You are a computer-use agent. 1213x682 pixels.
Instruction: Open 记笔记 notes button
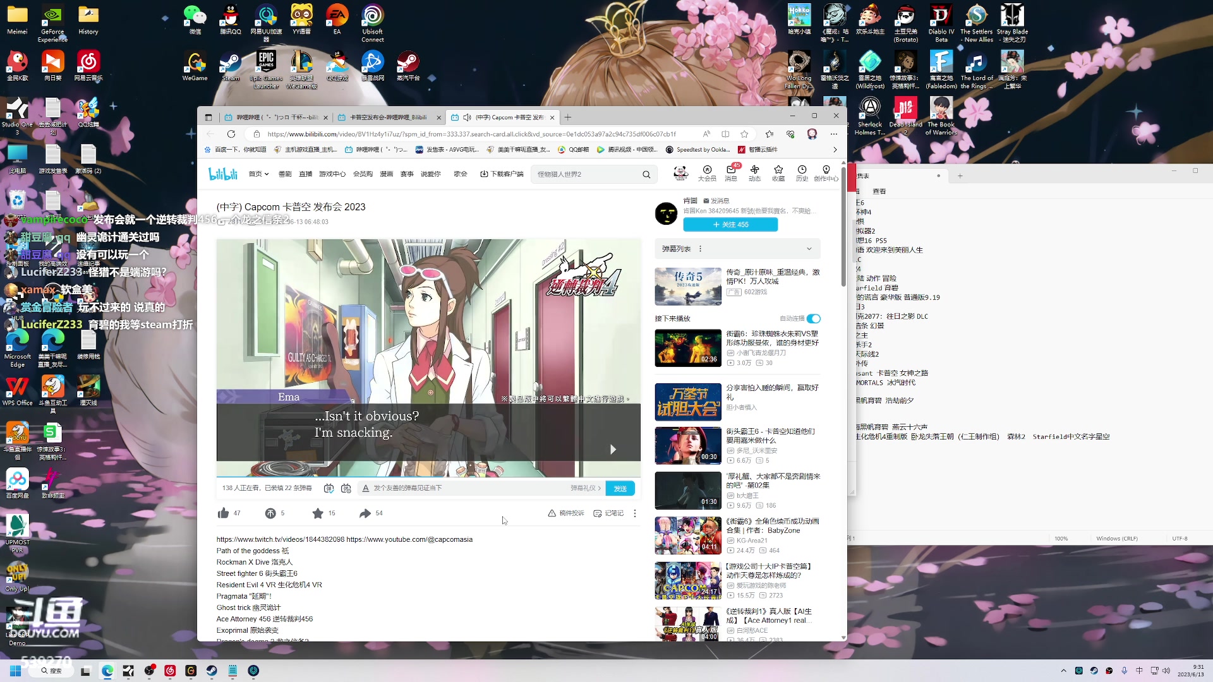[x=608, y=513]
